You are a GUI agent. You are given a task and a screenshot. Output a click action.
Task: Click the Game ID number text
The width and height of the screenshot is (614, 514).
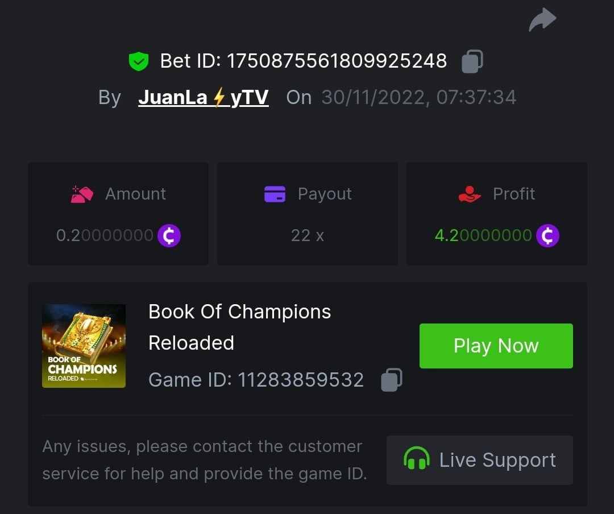pos(301,380)
